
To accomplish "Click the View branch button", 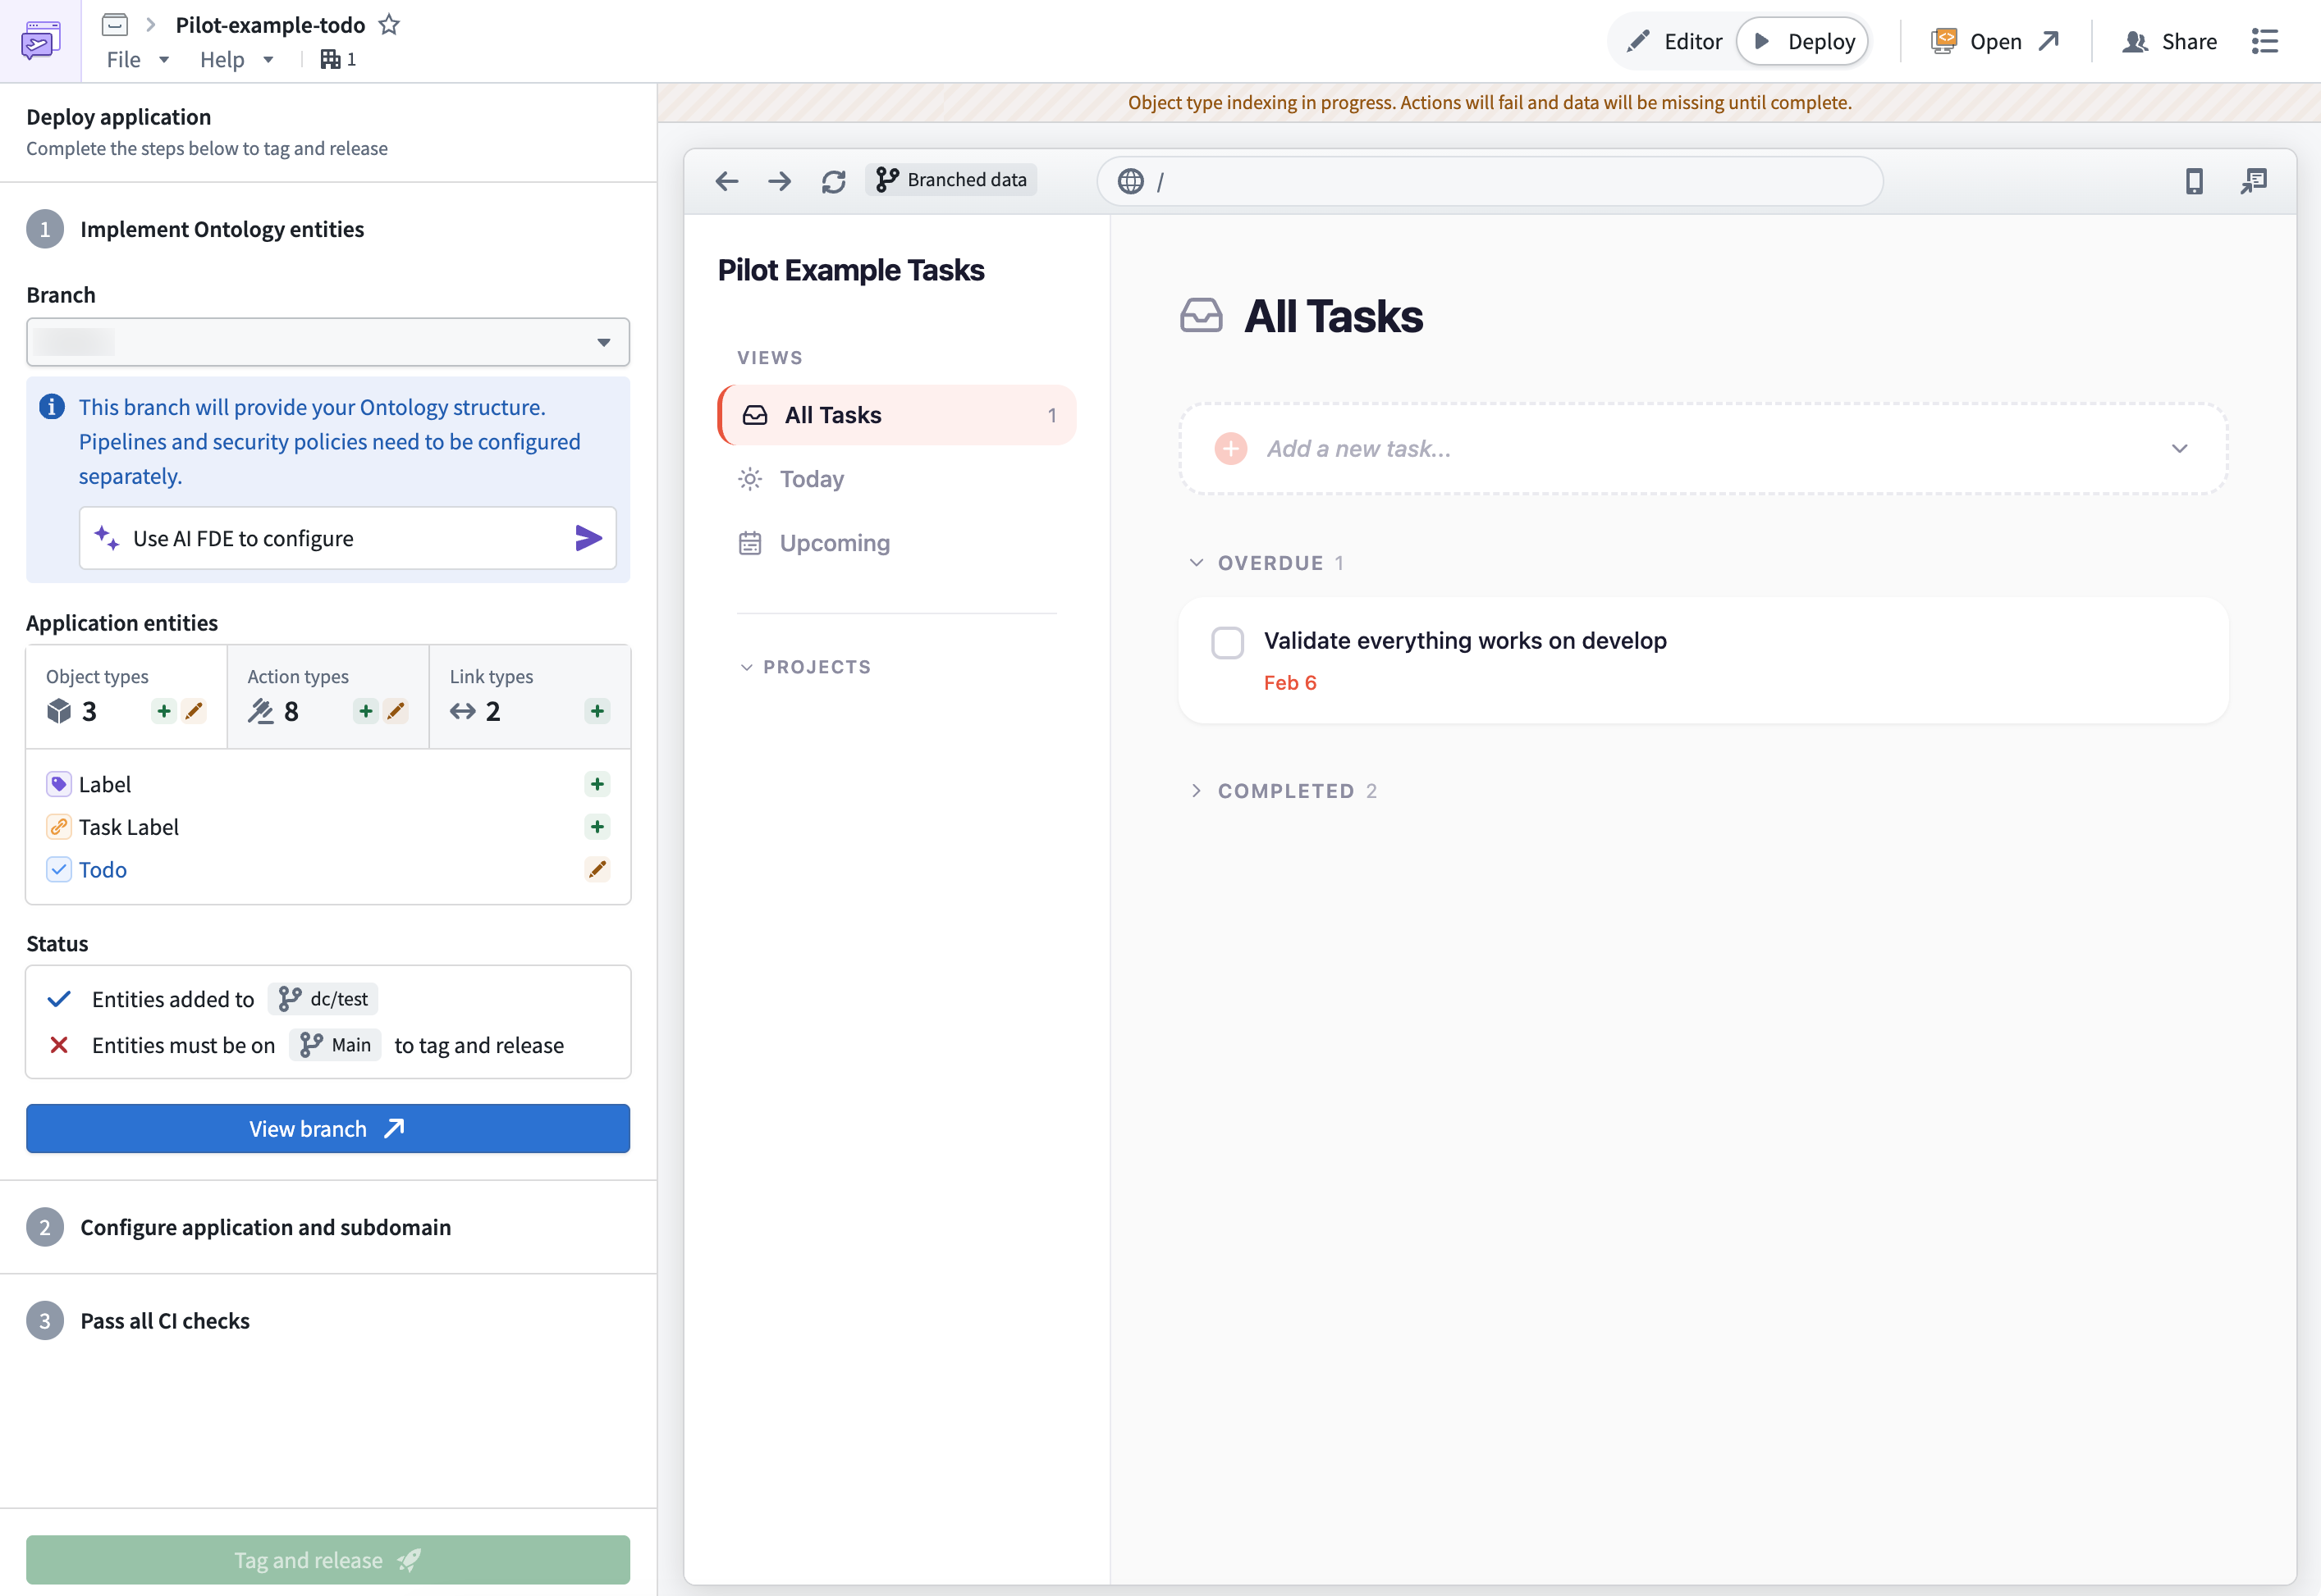I will pyautogui.click(x=327, y=1128).
